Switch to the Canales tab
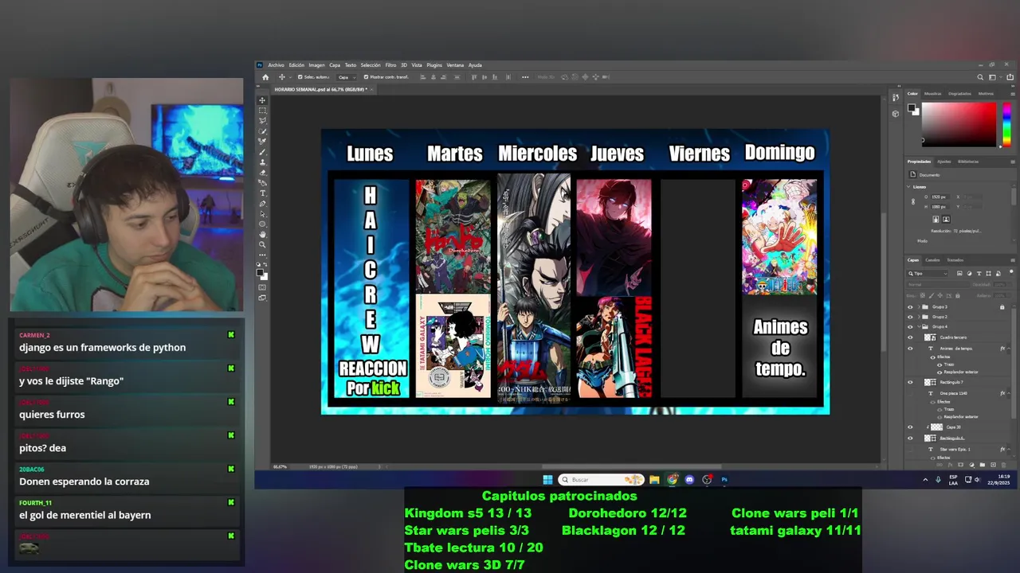Screen dimensions: 1020x573 [x=932, y=260]
